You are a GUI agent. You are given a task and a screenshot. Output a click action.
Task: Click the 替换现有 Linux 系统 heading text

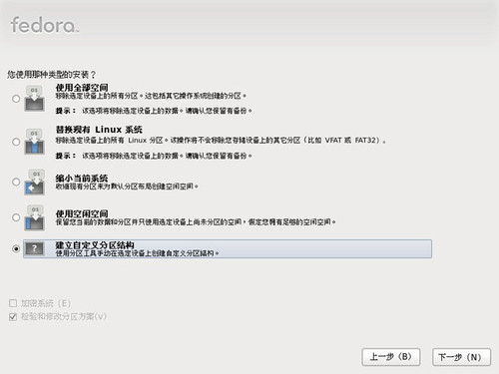coord(99,130)
